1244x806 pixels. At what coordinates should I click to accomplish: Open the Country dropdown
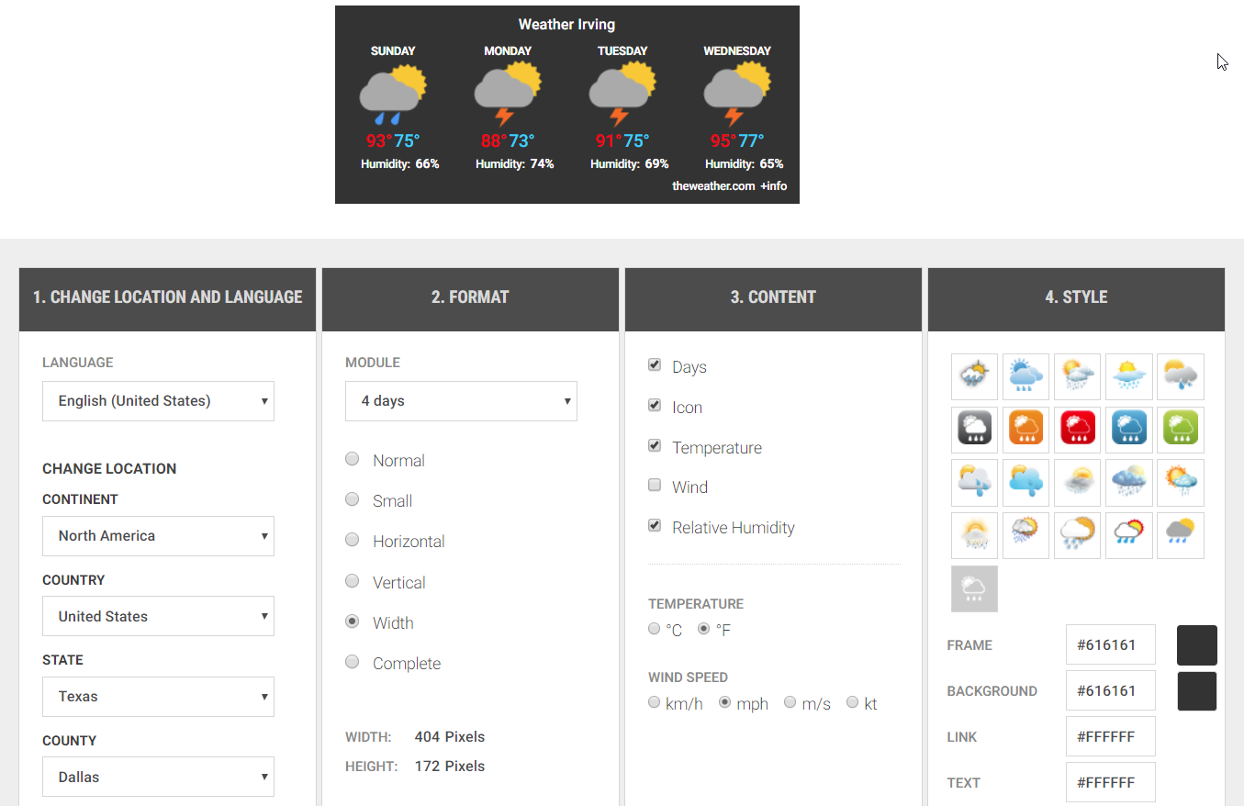coord(158,616)
